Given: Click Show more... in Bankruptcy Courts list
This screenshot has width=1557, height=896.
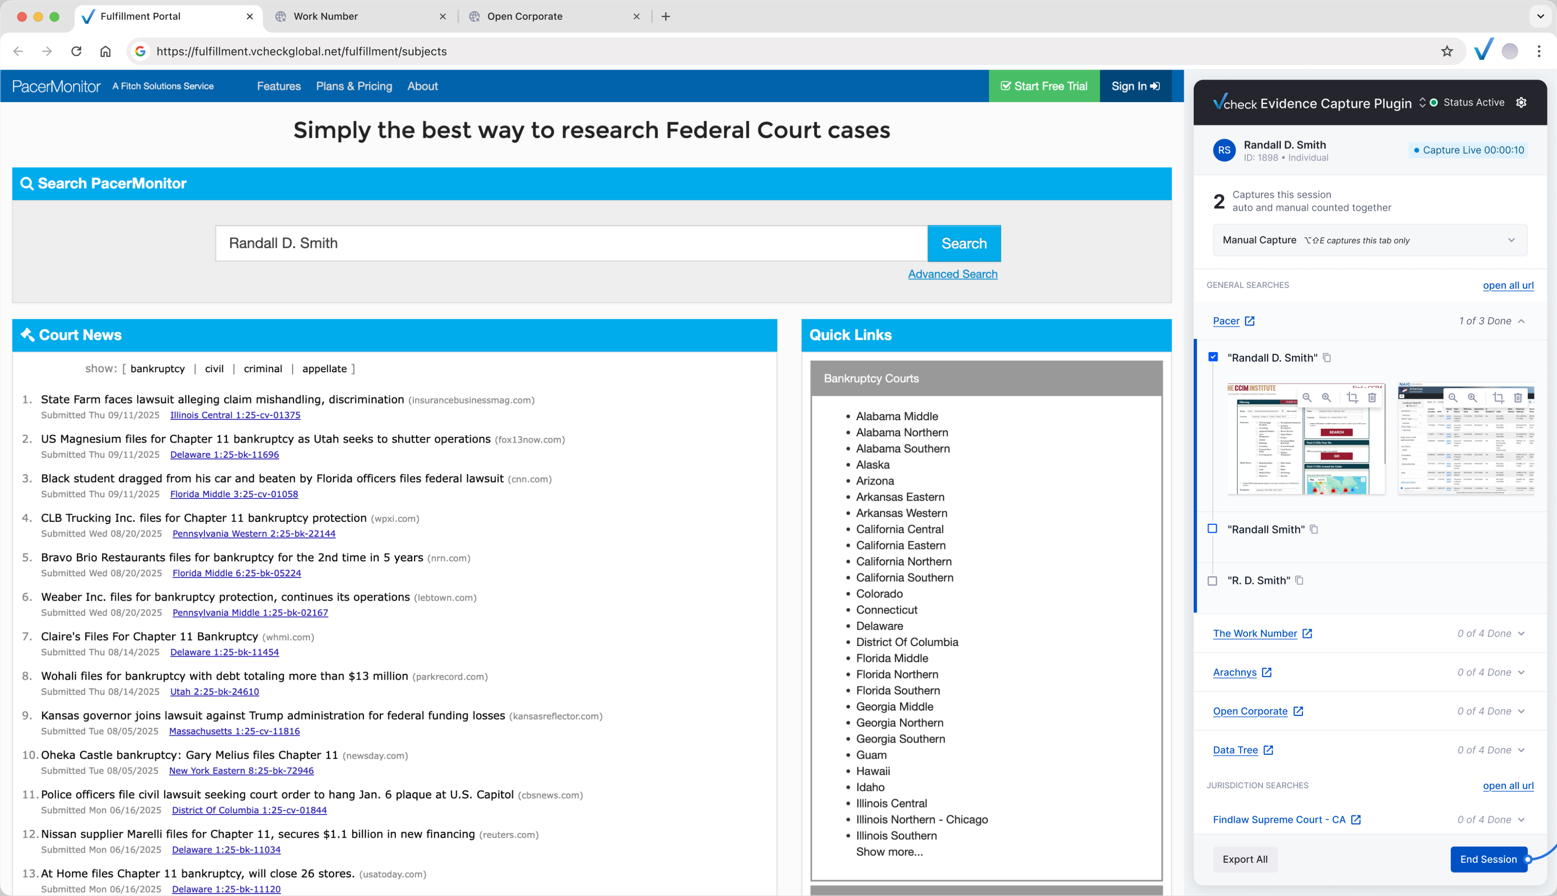Looking at the screenshot, I should point(889,852).
